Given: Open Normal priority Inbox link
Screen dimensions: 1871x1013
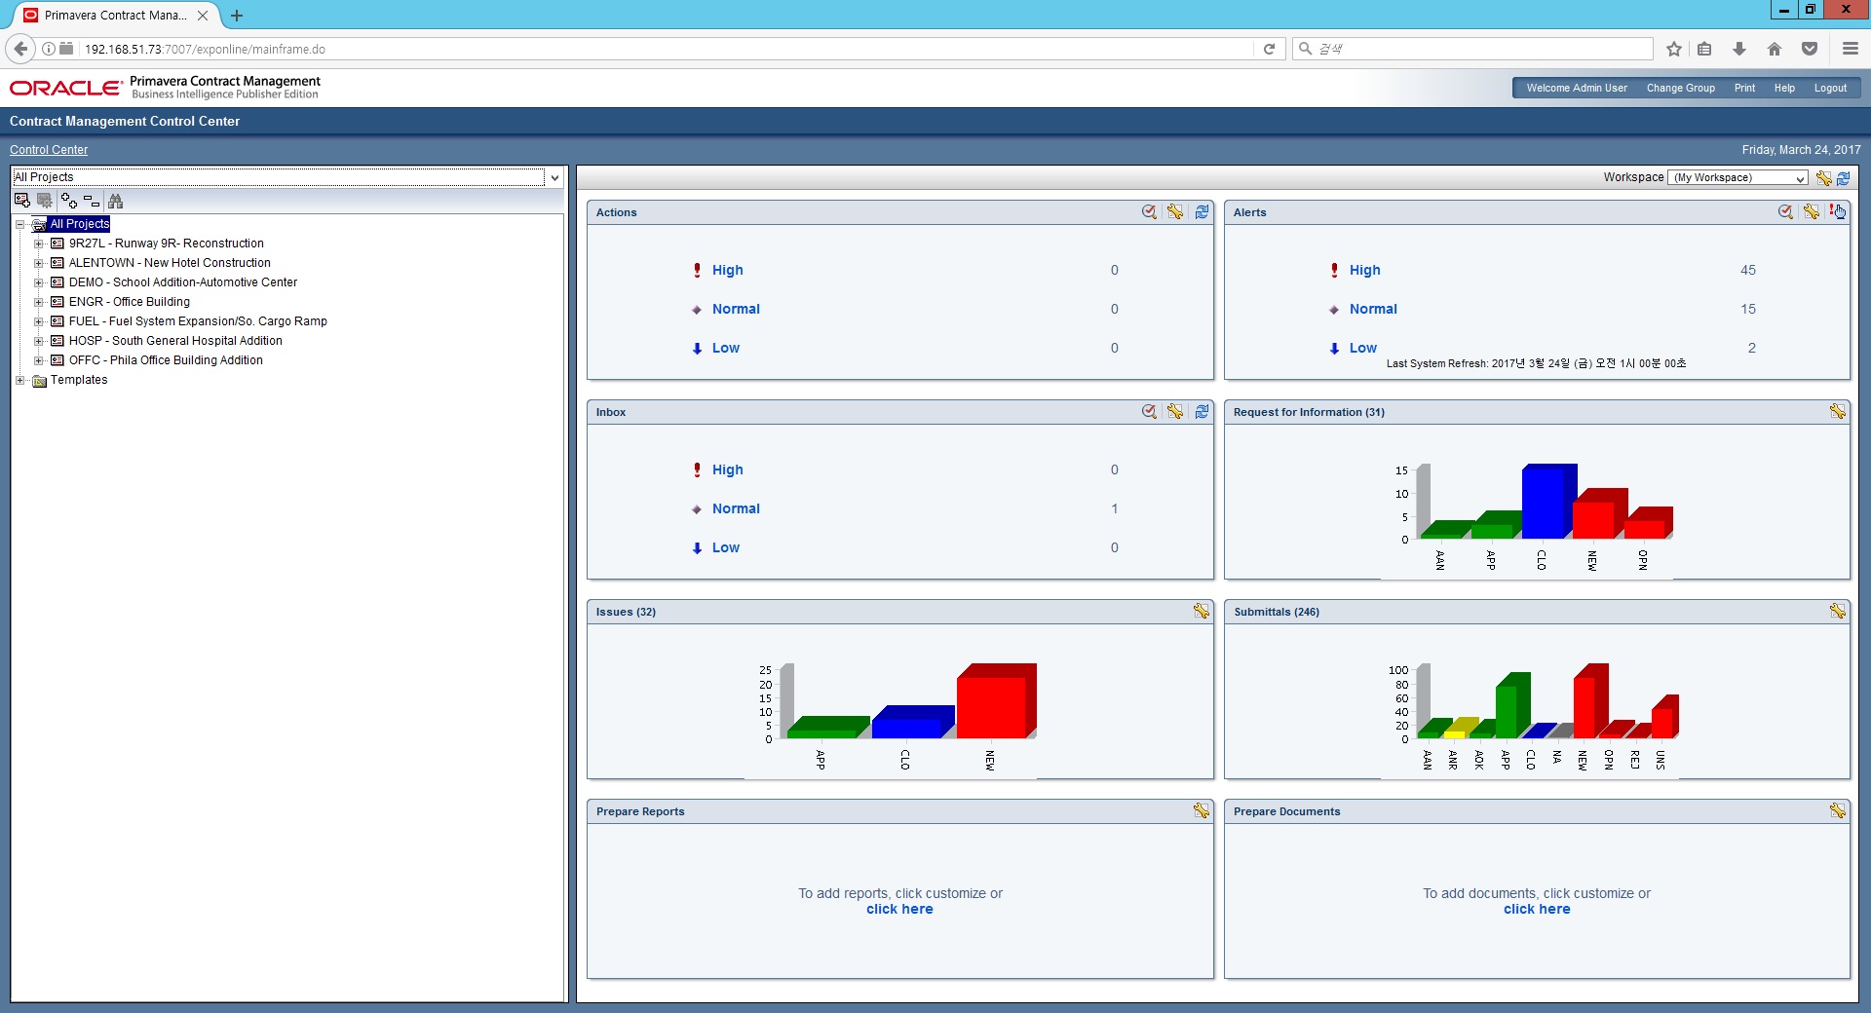Looking at the screenshot, I should pyautogui.click(x=736, y=508).
